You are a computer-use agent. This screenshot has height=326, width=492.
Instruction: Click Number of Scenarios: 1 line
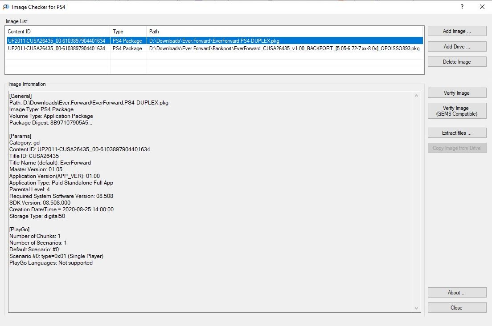[x=38, y=243]
